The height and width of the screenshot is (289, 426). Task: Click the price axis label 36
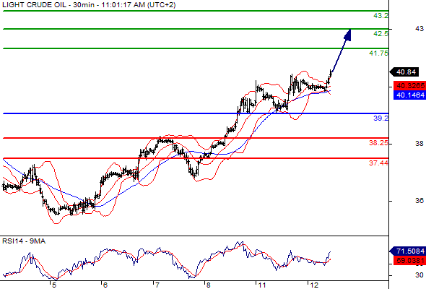point(420,201)
